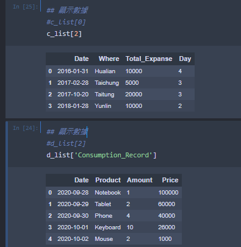Click the In [24] cell prompt
The image size is (241, 247).
coord(26,128)
